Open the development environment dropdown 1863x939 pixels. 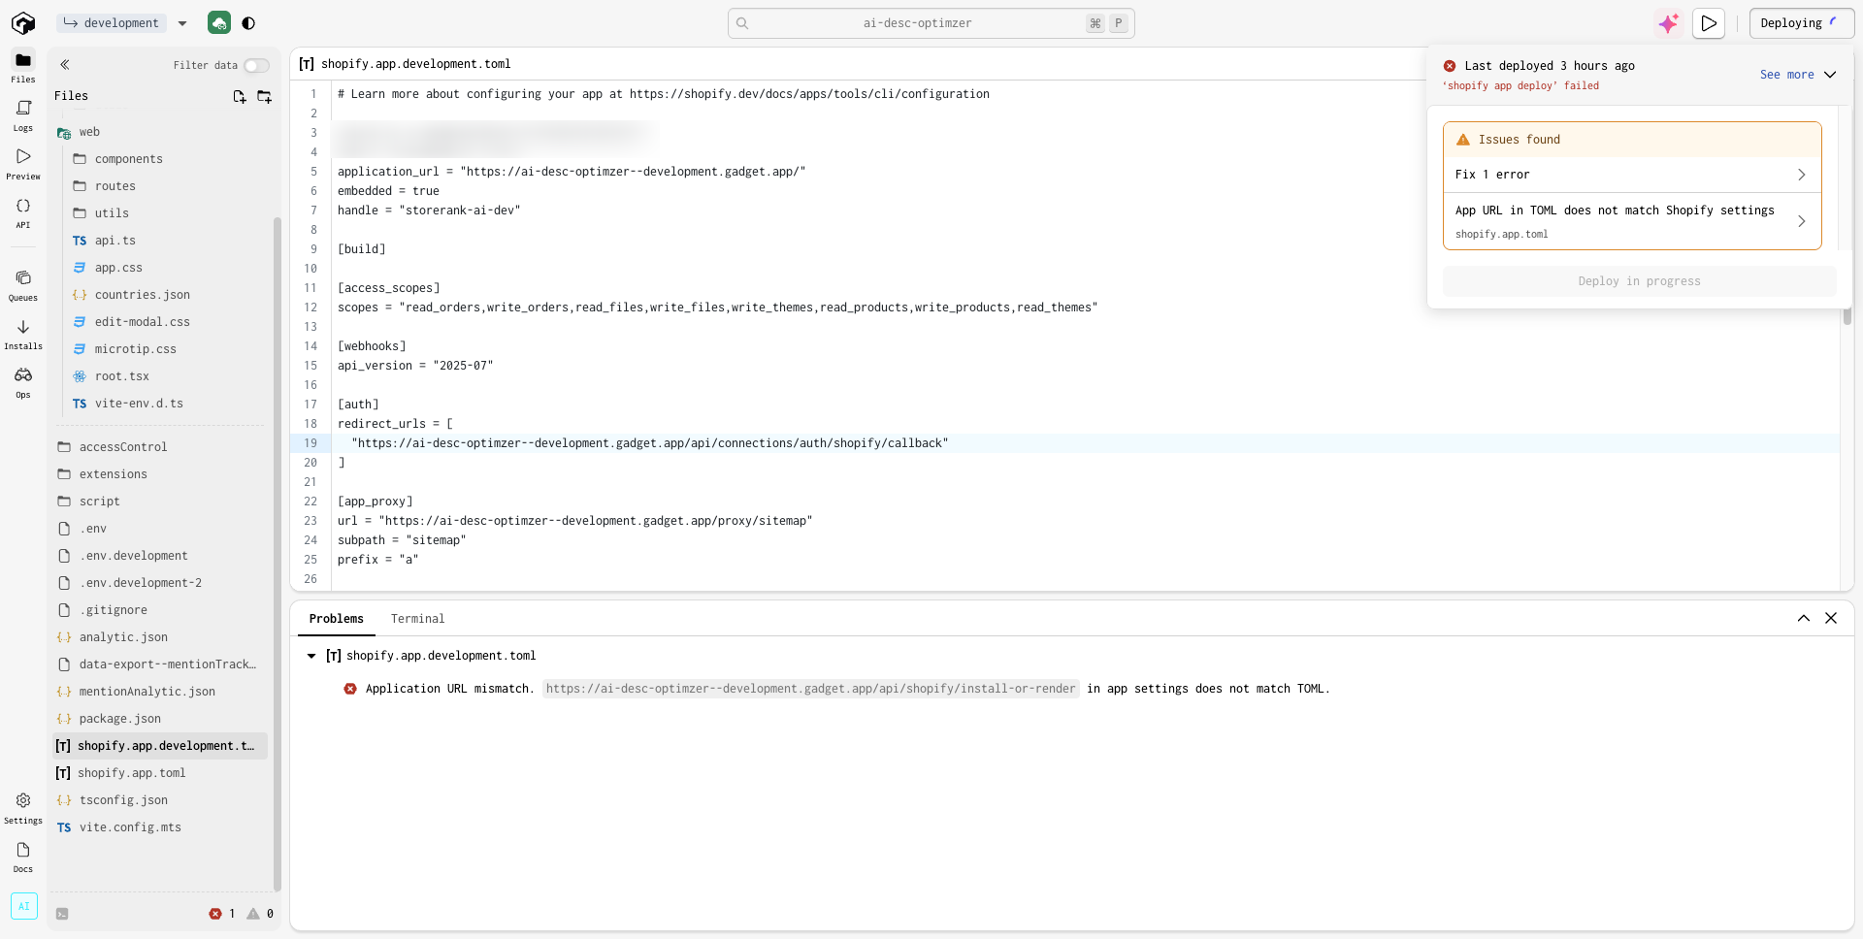click(x=182, y=23)
